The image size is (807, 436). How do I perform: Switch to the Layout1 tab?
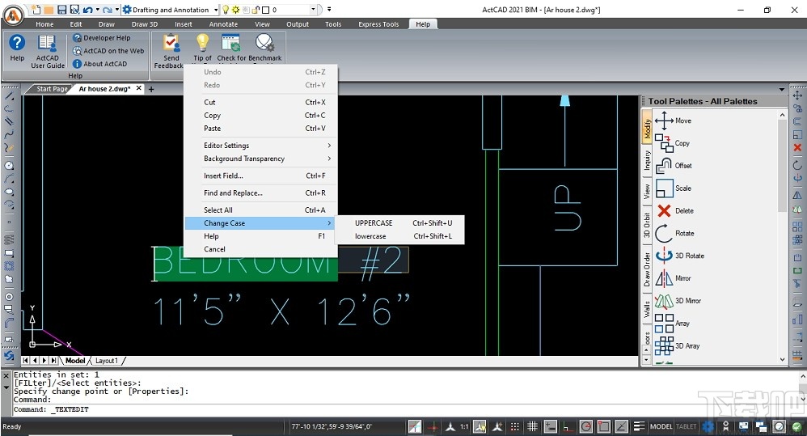[107, 361]
